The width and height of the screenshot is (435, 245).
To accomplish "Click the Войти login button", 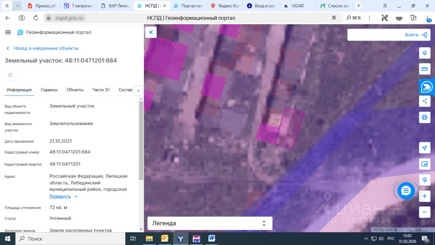I will point(416,35).
